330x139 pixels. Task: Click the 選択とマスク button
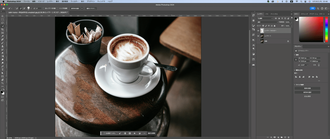click(91, 9)
